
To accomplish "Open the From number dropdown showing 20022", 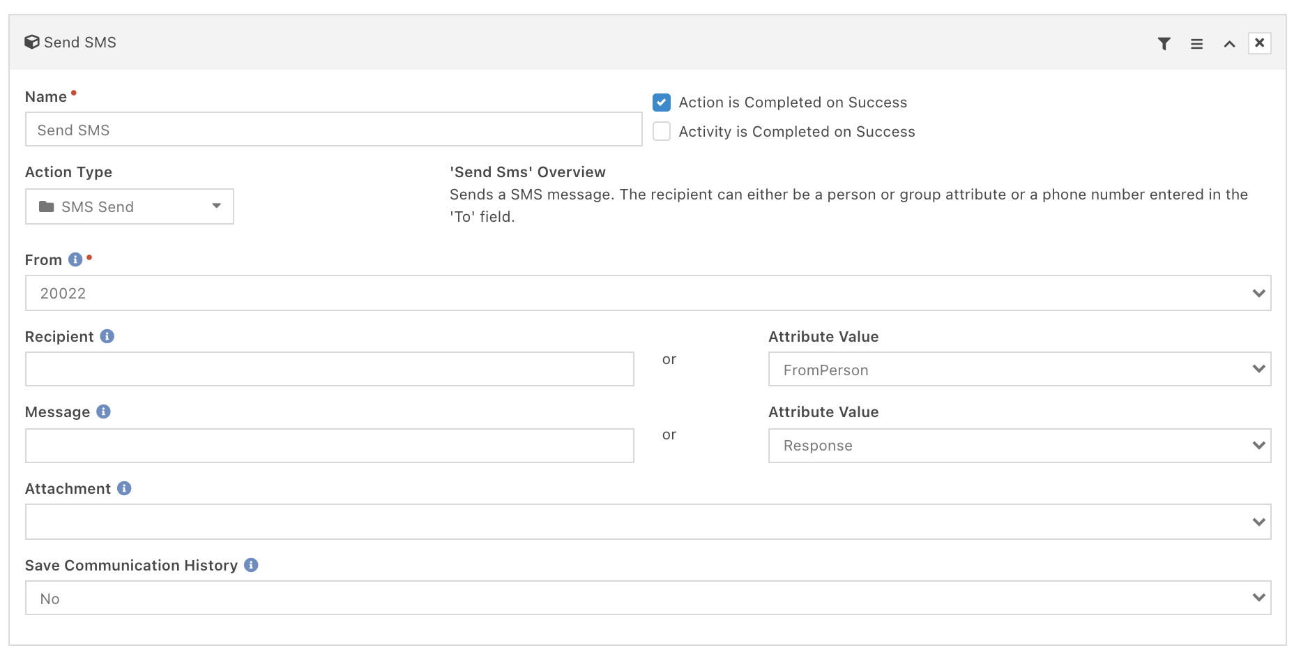I will pyautogui.click(x=648, y=293).
